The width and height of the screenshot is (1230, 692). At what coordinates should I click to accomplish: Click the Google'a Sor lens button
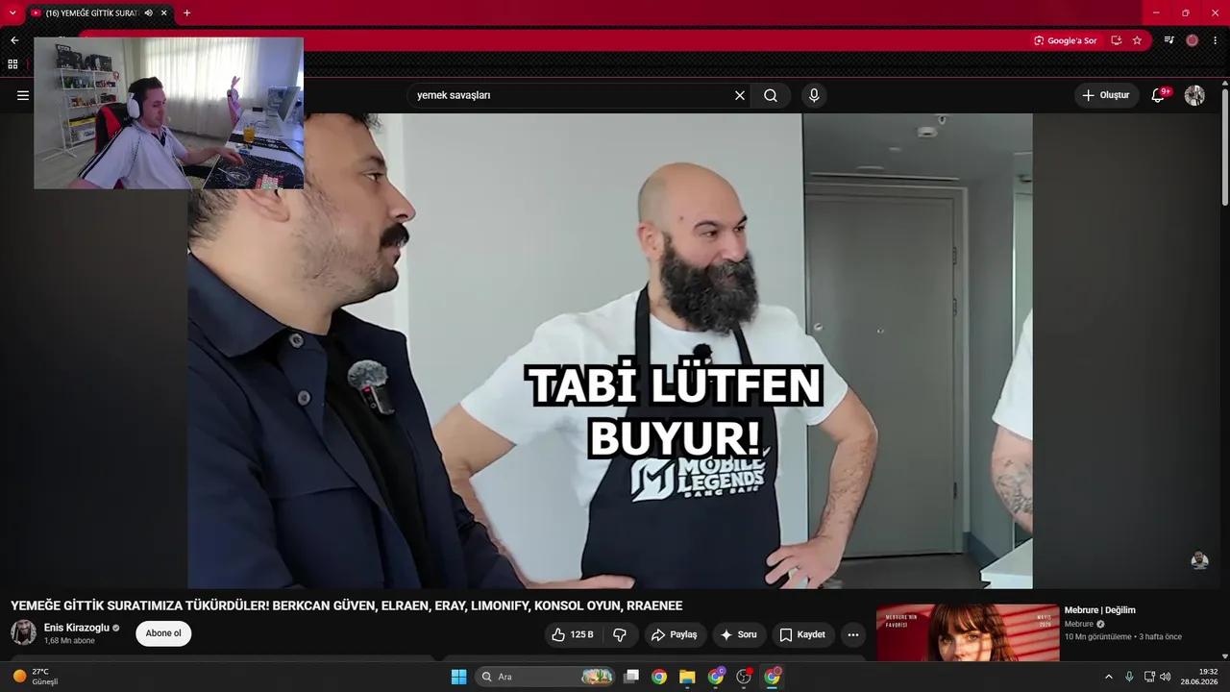pyautogui.click(x=1065, y=40)
